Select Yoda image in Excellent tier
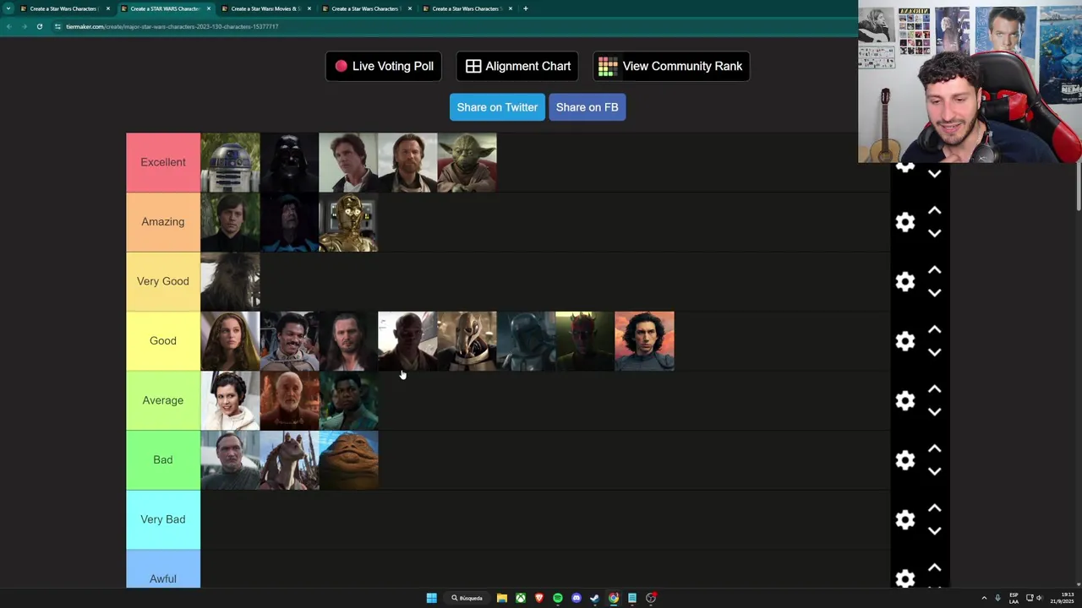 [467, 162]
